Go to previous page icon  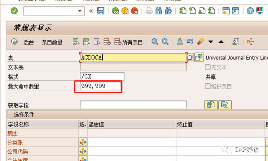[192, 11]
